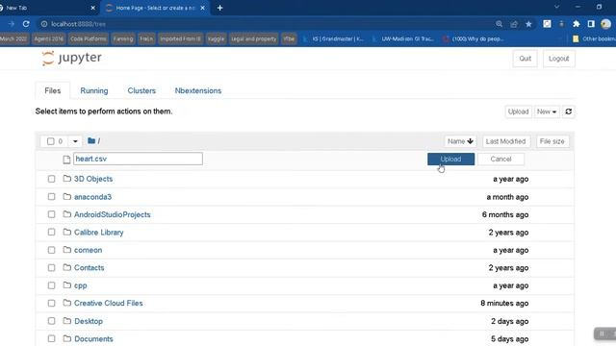This screenshot has height=346, width=616.
Task: Tick the select-all checkbox in the list header
Action: tap(51, 141)
